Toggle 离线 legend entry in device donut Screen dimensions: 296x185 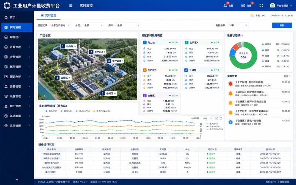[x=276, y=61]
